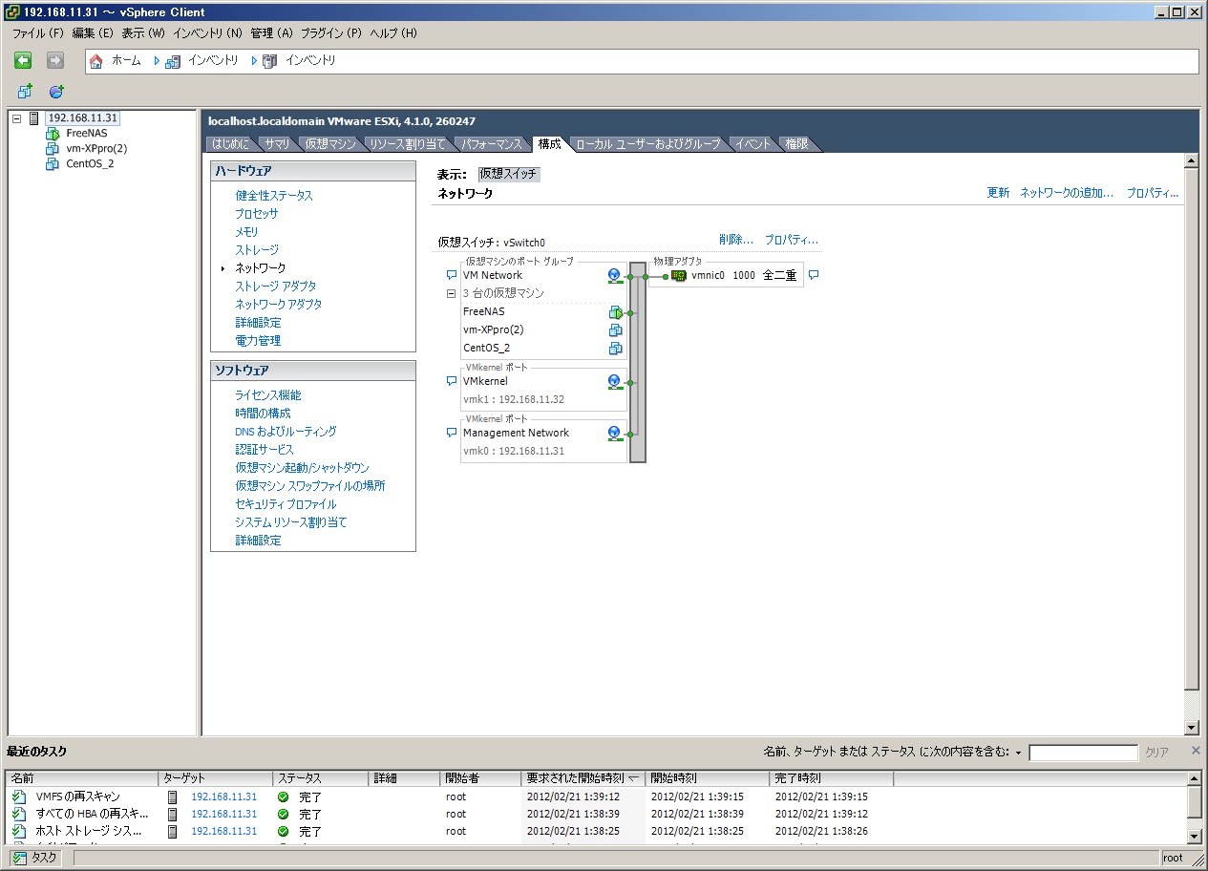
Task: Switch to the はじめに tab
Action: click(x=230, y=144)
